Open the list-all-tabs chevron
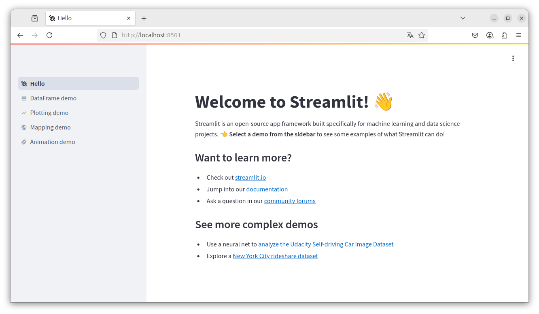Image resolution: width=539 pixels, height=314 pixels. [x=463, y=18]
